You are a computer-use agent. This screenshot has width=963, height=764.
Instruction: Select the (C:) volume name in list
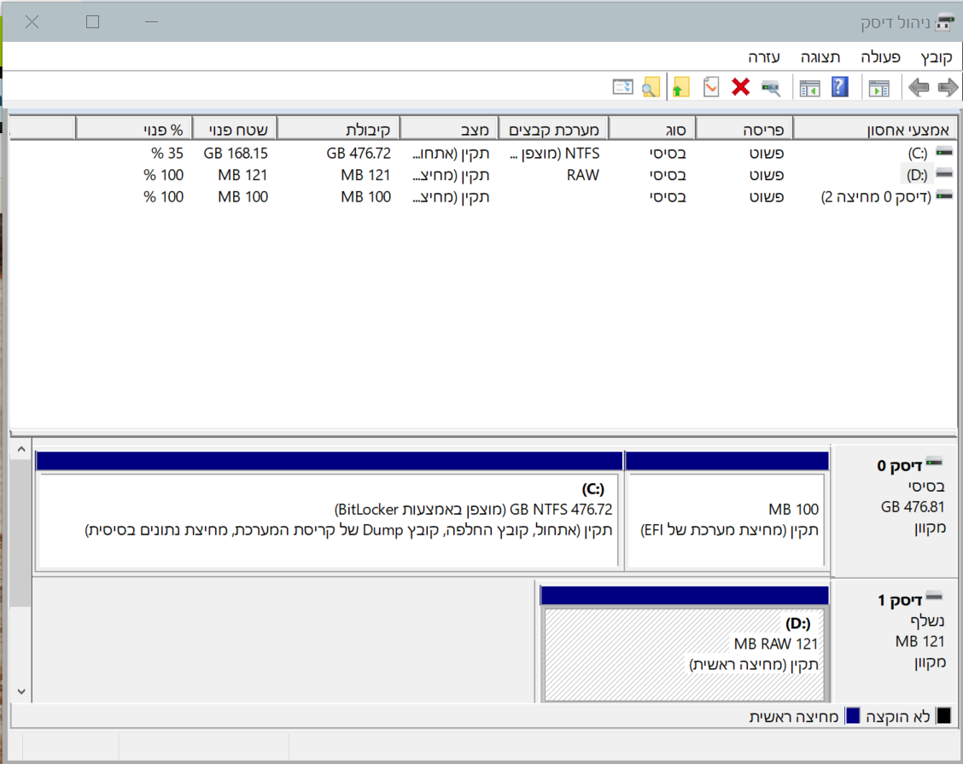click(918, 153)
